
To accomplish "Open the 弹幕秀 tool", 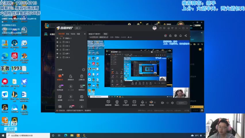I will pyautogui.click(x=81, y=98).
